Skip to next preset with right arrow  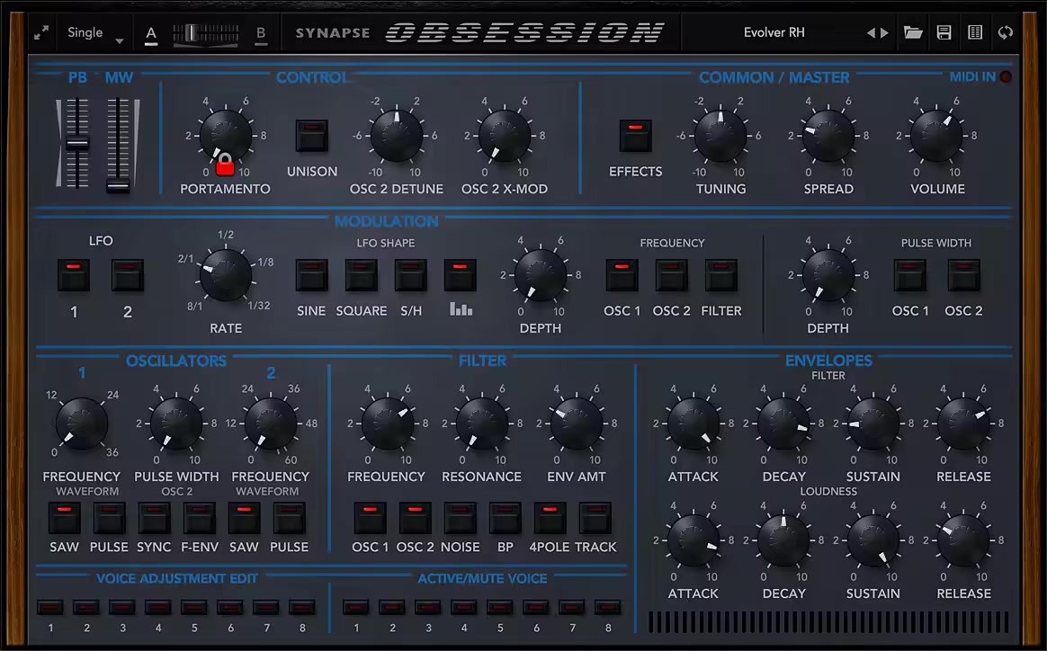point(885,33)
